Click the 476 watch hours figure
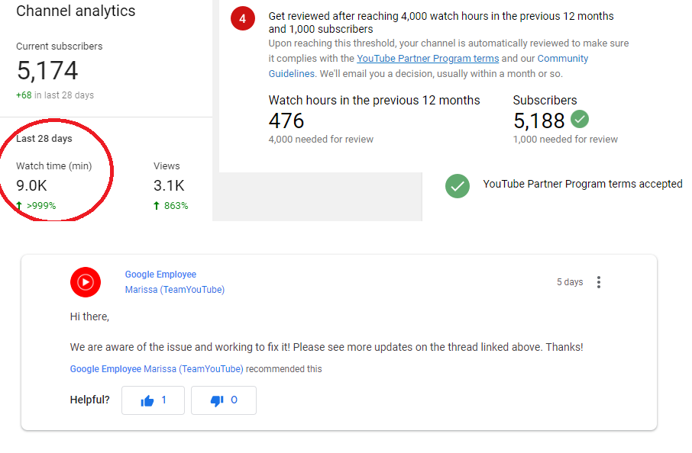The height and width of the screenshot is (453, 692). coord(286,120)
